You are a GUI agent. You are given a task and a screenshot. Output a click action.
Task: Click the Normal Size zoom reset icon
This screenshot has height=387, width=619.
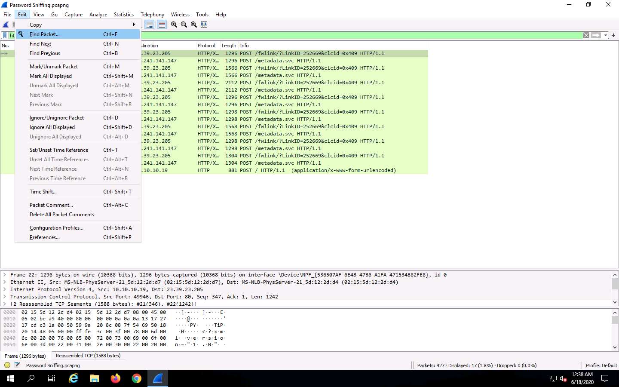194,25
